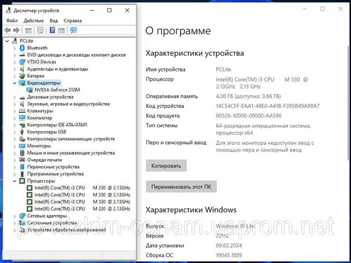Select the first Intel Core i3 CPU entry
This screenshot has width=351, height=263.
click(x=82, y=188)
